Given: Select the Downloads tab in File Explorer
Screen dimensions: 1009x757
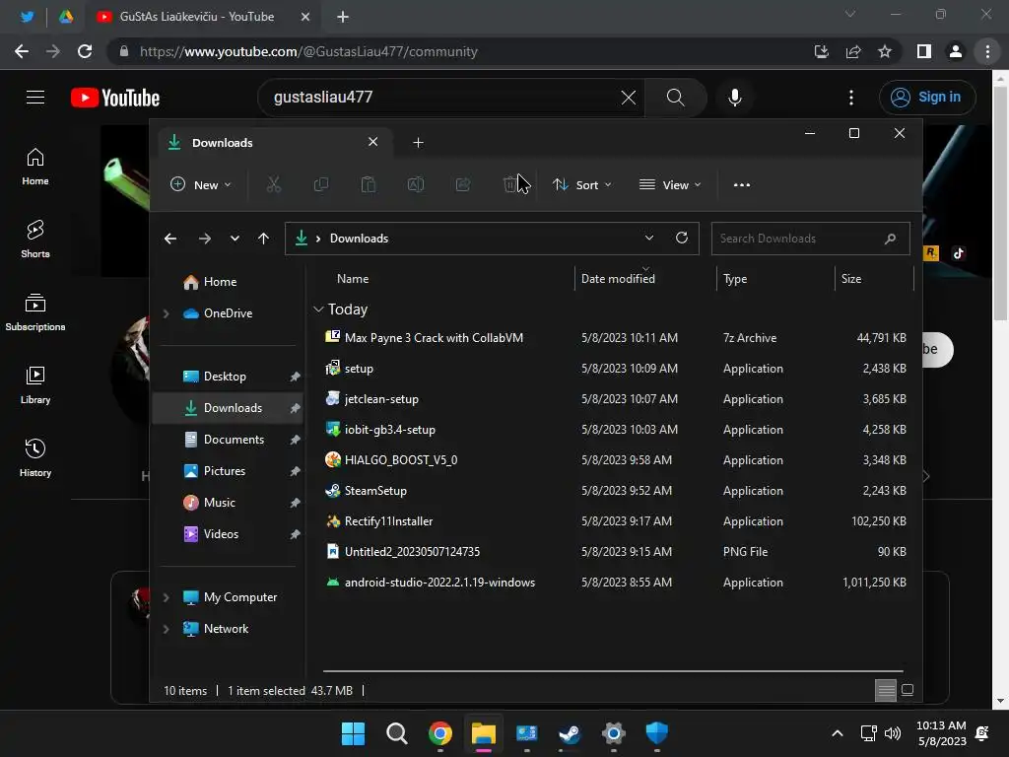Looking at the screenshot, I should [x=276, y=142].
